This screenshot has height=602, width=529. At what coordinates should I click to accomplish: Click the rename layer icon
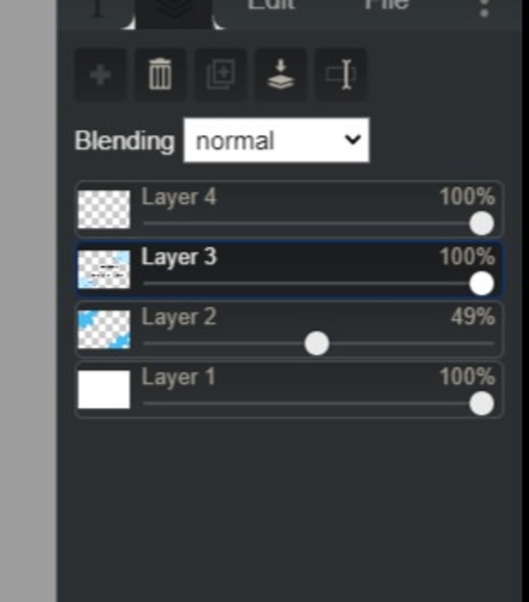[x=340, y=74]
